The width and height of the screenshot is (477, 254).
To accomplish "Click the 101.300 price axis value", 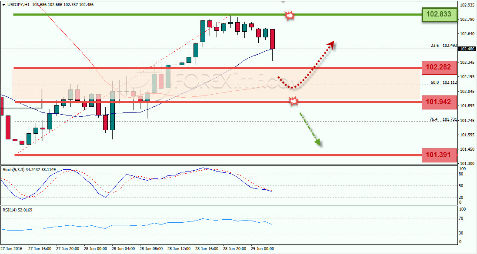I will click(x=467, y=163).
